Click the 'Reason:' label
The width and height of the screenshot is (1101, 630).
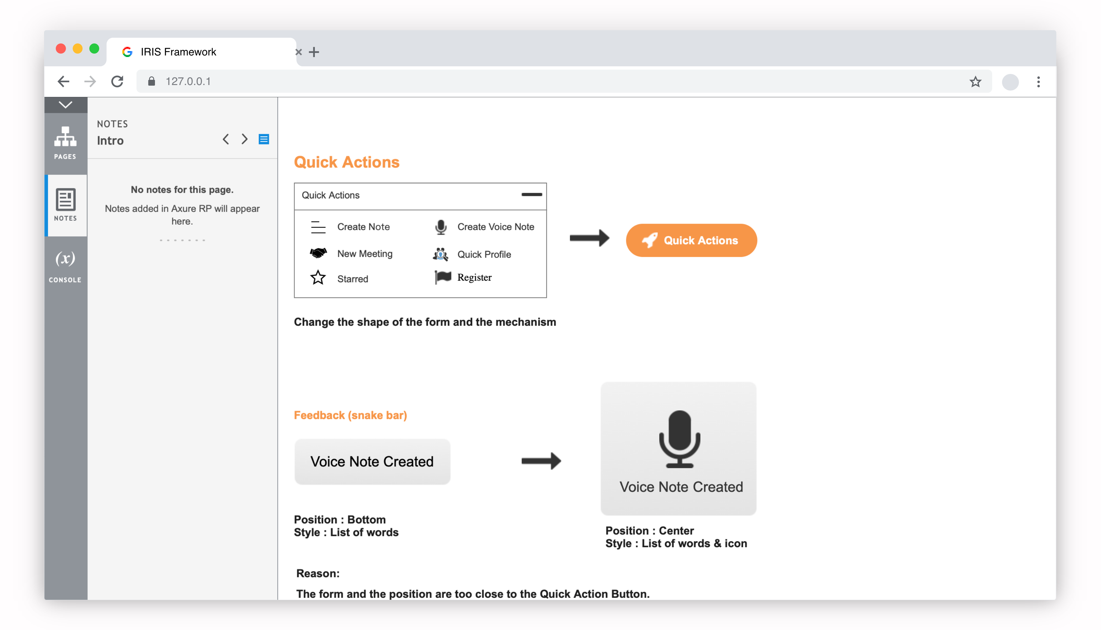(x=318, y=573)
